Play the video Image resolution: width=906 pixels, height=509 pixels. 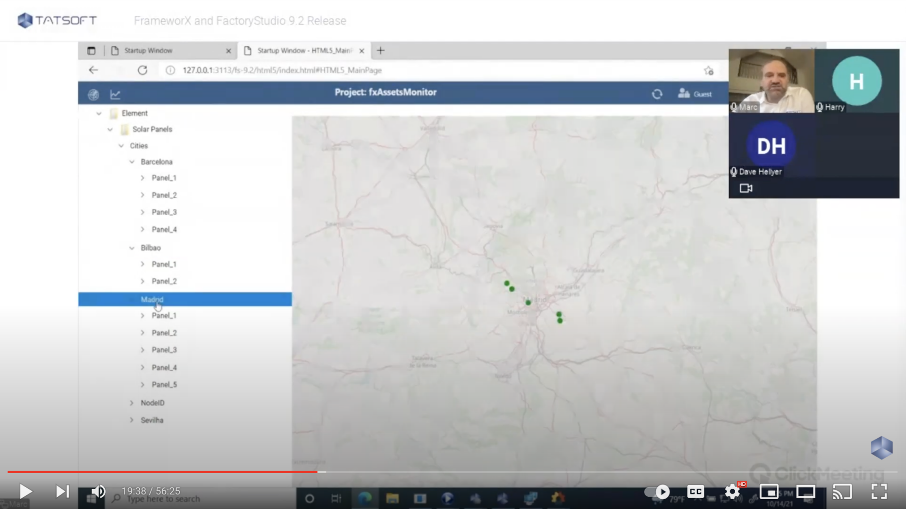[25, 492]
